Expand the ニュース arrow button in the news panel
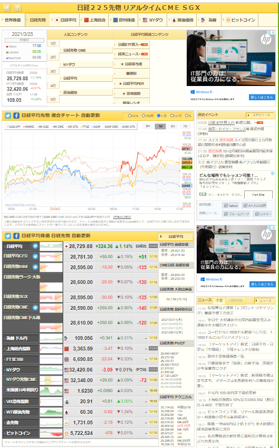The height and width of the screenshot is (448, 279). [x=264, y=301]
